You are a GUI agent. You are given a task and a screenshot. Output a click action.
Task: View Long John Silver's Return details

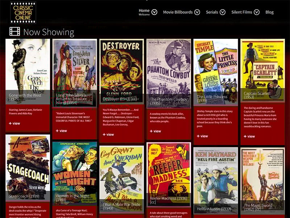pos(61,131)
